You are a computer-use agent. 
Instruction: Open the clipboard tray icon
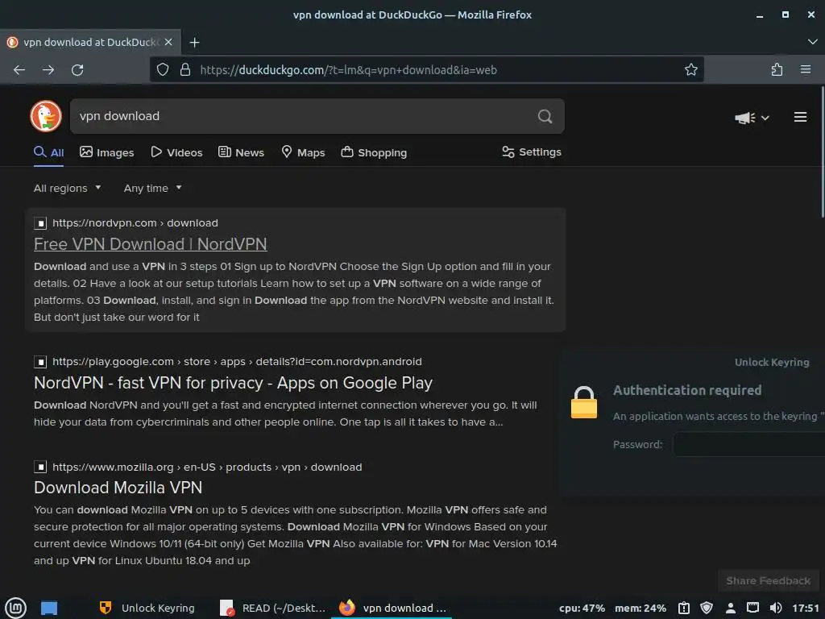(683, 608)
